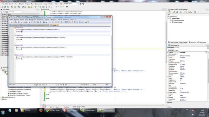The image size is (209, 117).
Task: Open the Плагины menu in Notepad++
Action: click(66, 19)
